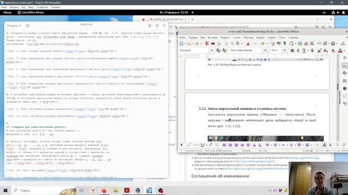Open Adobe Acrobat icon in Windows taskbar
This screenshot has height=195, width=348.
point(127,190)
